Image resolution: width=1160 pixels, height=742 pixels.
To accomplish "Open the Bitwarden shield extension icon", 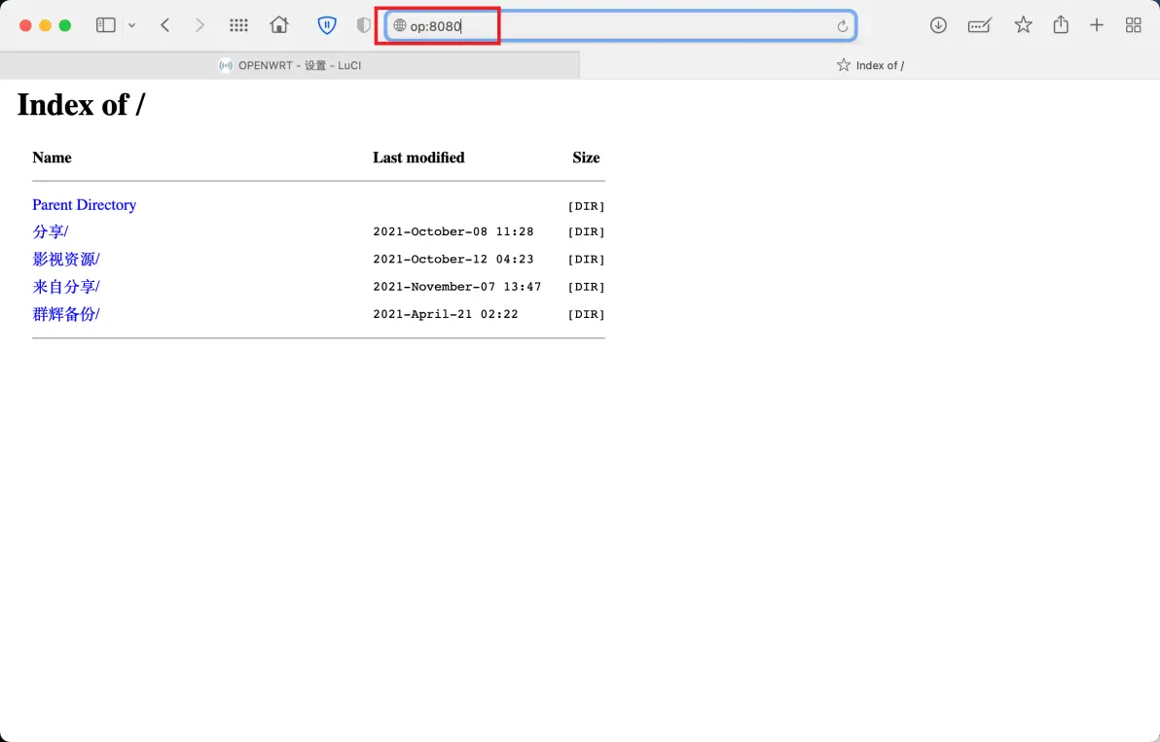I will tap(326, 25).
